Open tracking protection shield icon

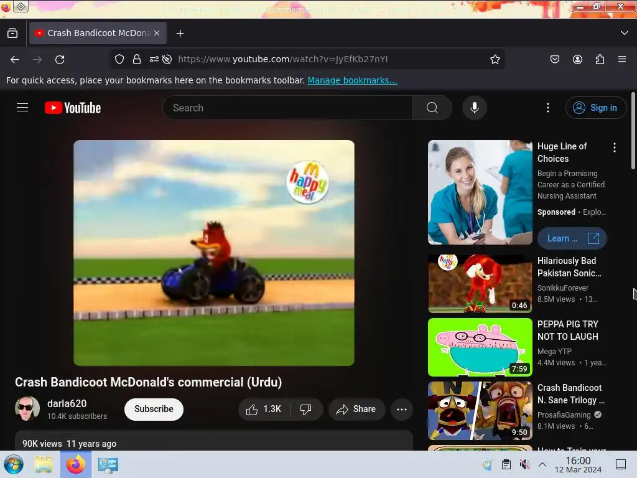pyautogui.click(x=119, y=59)
